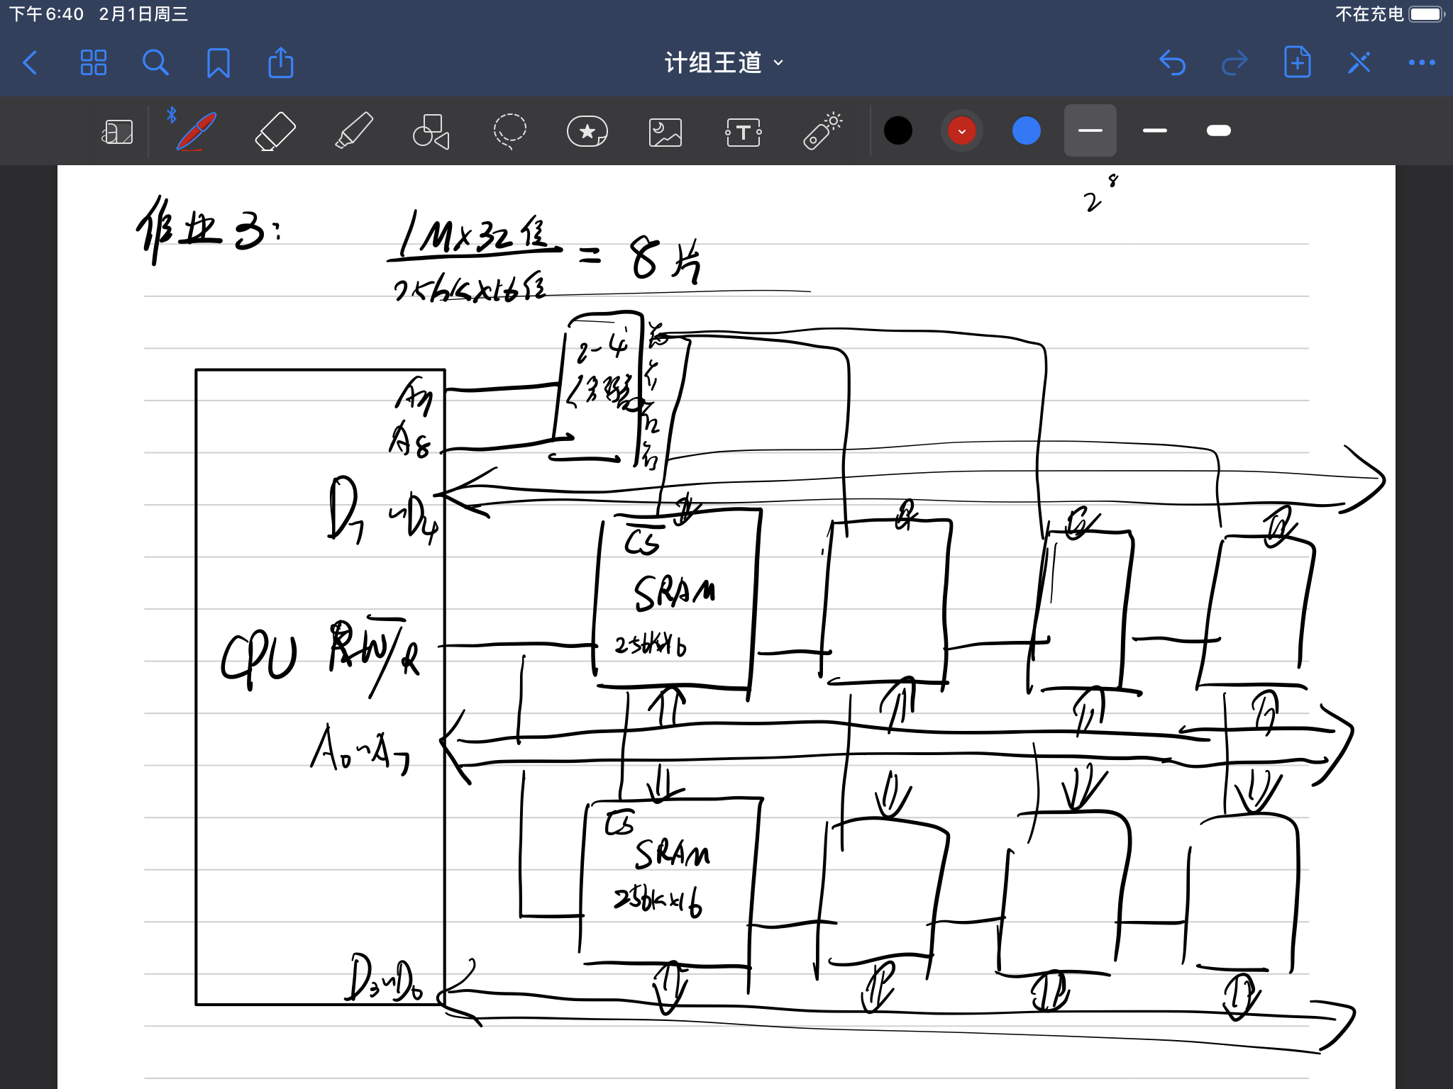Choose the medium stroke width
1453x1089 pixels.
point(1154,130)
